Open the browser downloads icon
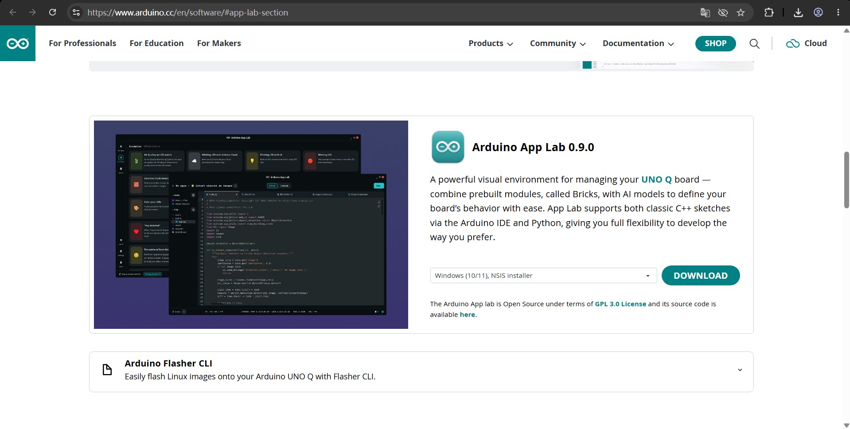The height and width of the screenshot is (429, 850). pos(798,12)
